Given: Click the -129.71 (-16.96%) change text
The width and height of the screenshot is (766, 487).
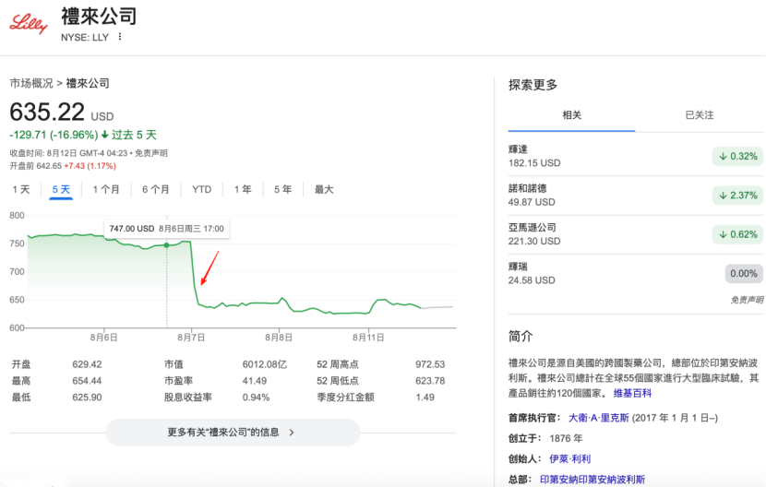Looking at the screenshot, I should (54, 135).
